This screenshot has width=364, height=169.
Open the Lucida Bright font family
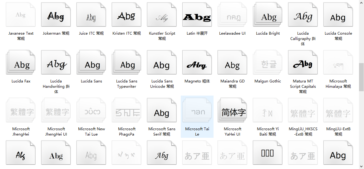coord(268,14)
